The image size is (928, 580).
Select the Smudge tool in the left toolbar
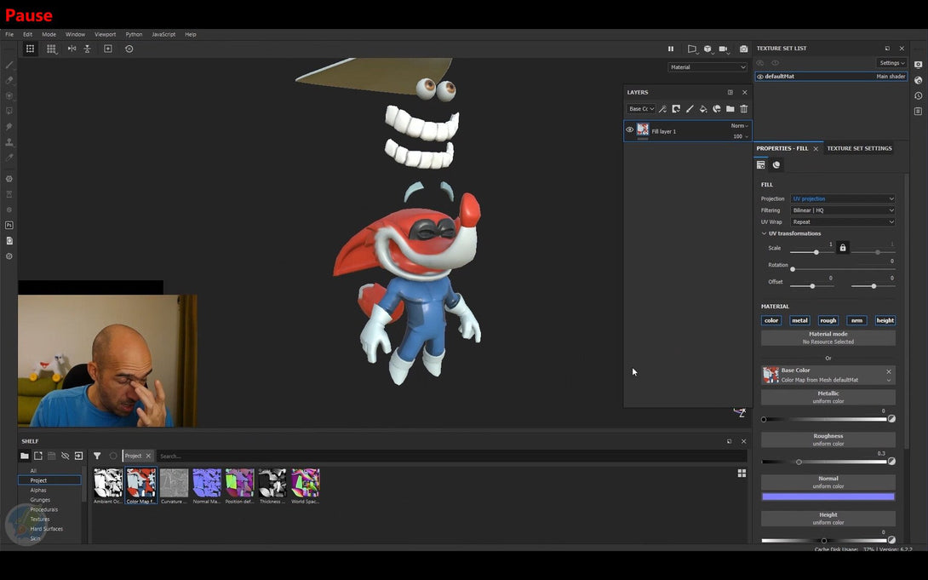click(9, 127)
